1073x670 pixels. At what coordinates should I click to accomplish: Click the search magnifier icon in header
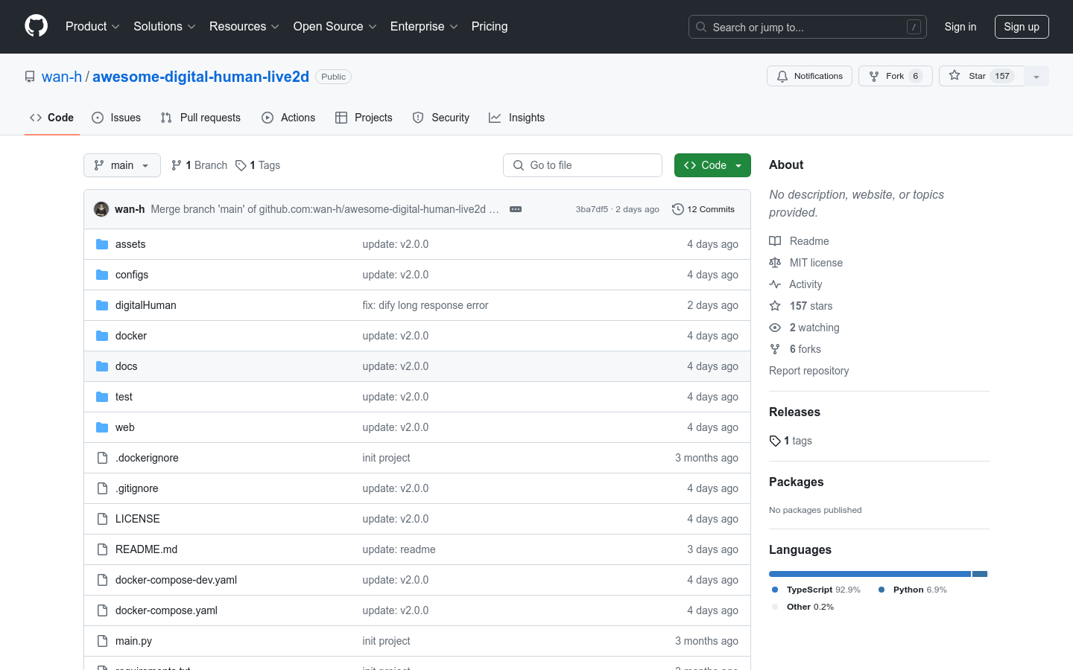701,27
